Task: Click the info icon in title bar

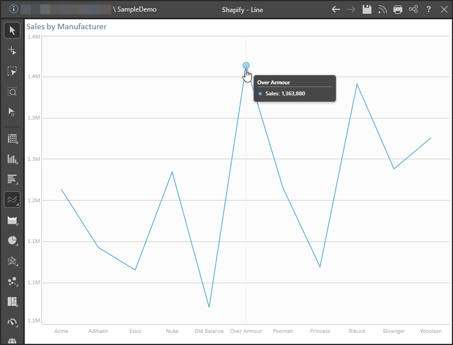Action: coord(14,9)
